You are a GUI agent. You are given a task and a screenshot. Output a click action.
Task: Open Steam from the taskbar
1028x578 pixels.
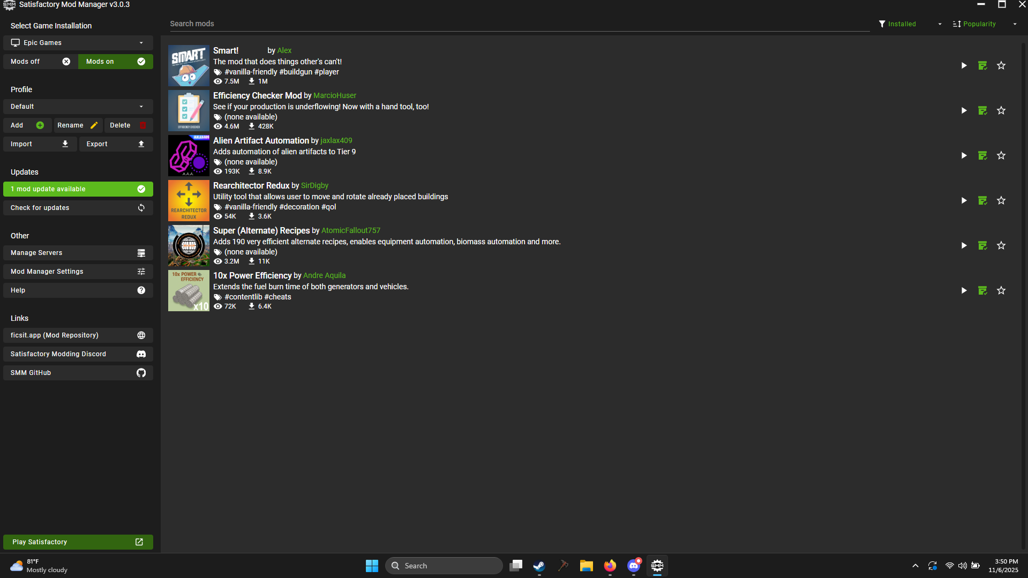tap(539, 566)
